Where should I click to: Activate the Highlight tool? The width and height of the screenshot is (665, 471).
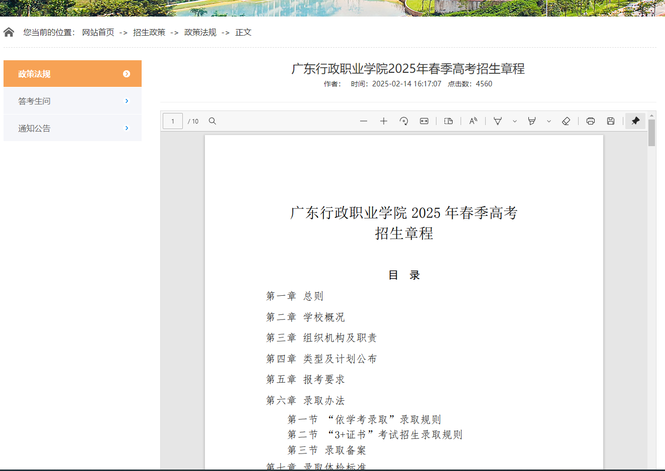pos(532,121)
